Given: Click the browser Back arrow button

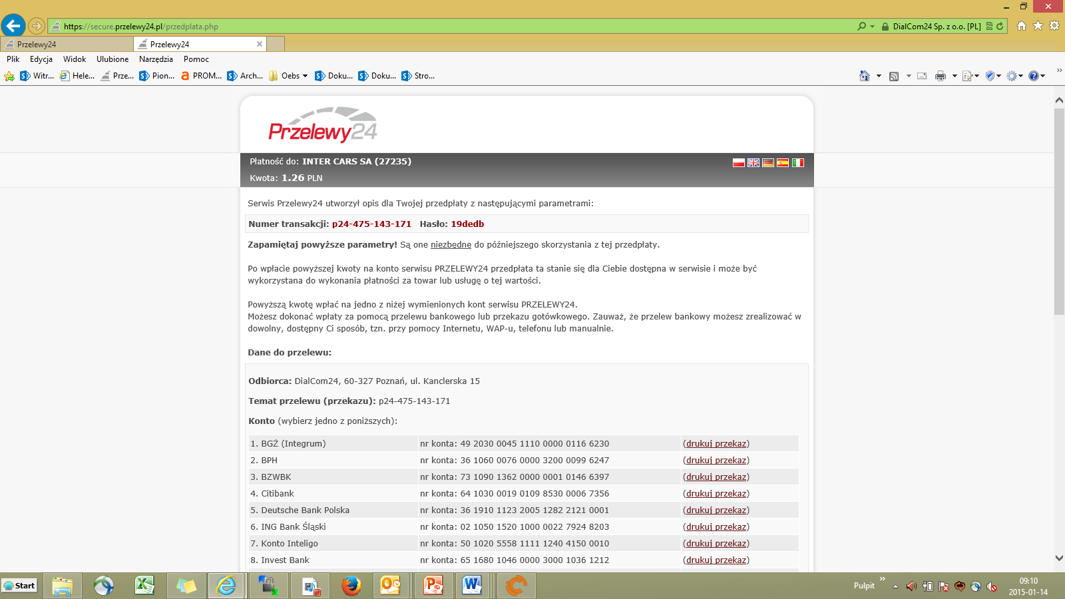Looking at the screenshot, I should pos(13,26).
